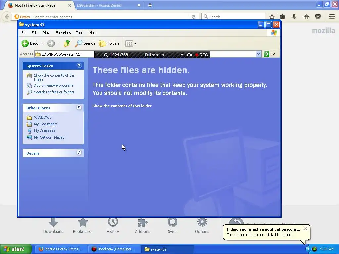Expand the Details panel
Image resolution: width=339 pixels, height=254 pixels.
(79, 153)
